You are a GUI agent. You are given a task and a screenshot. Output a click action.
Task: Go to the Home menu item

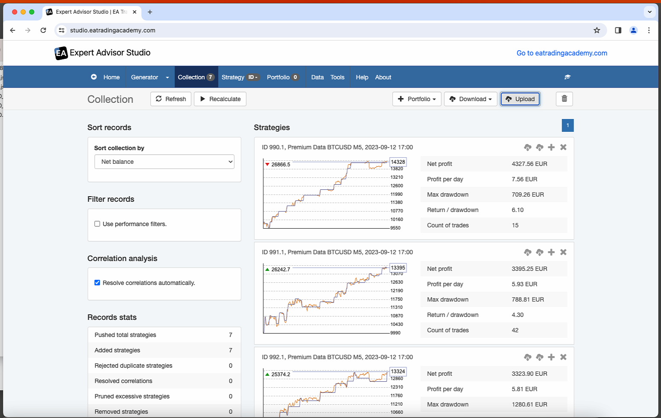pos(111,77)
